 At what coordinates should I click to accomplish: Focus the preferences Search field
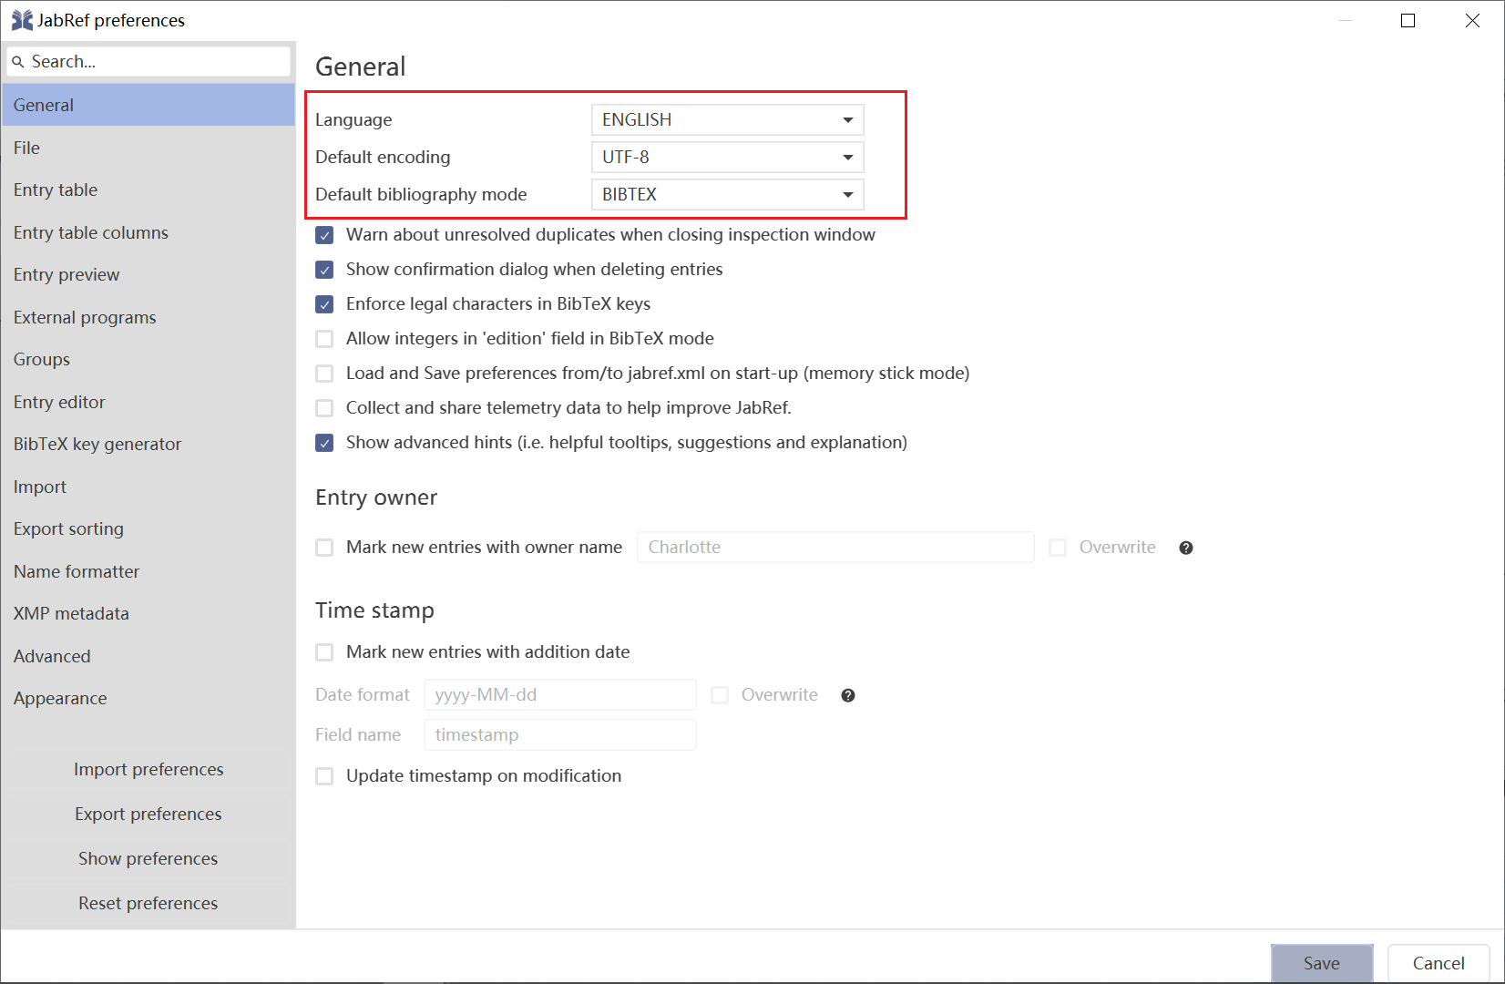point(148,62)
